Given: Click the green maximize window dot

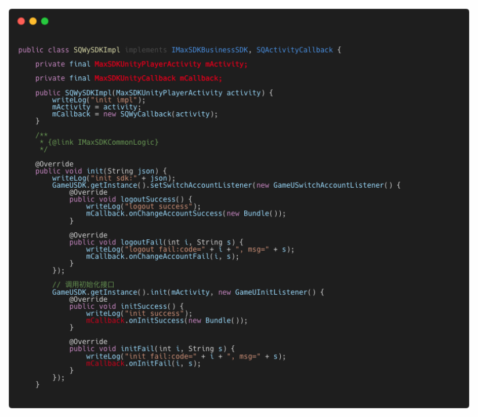Looking at the screenshot, I should (x=45, y=21).
